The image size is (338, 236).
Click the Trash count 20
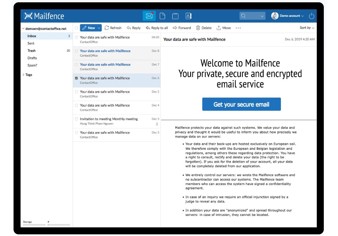click(x=68, y=50)
